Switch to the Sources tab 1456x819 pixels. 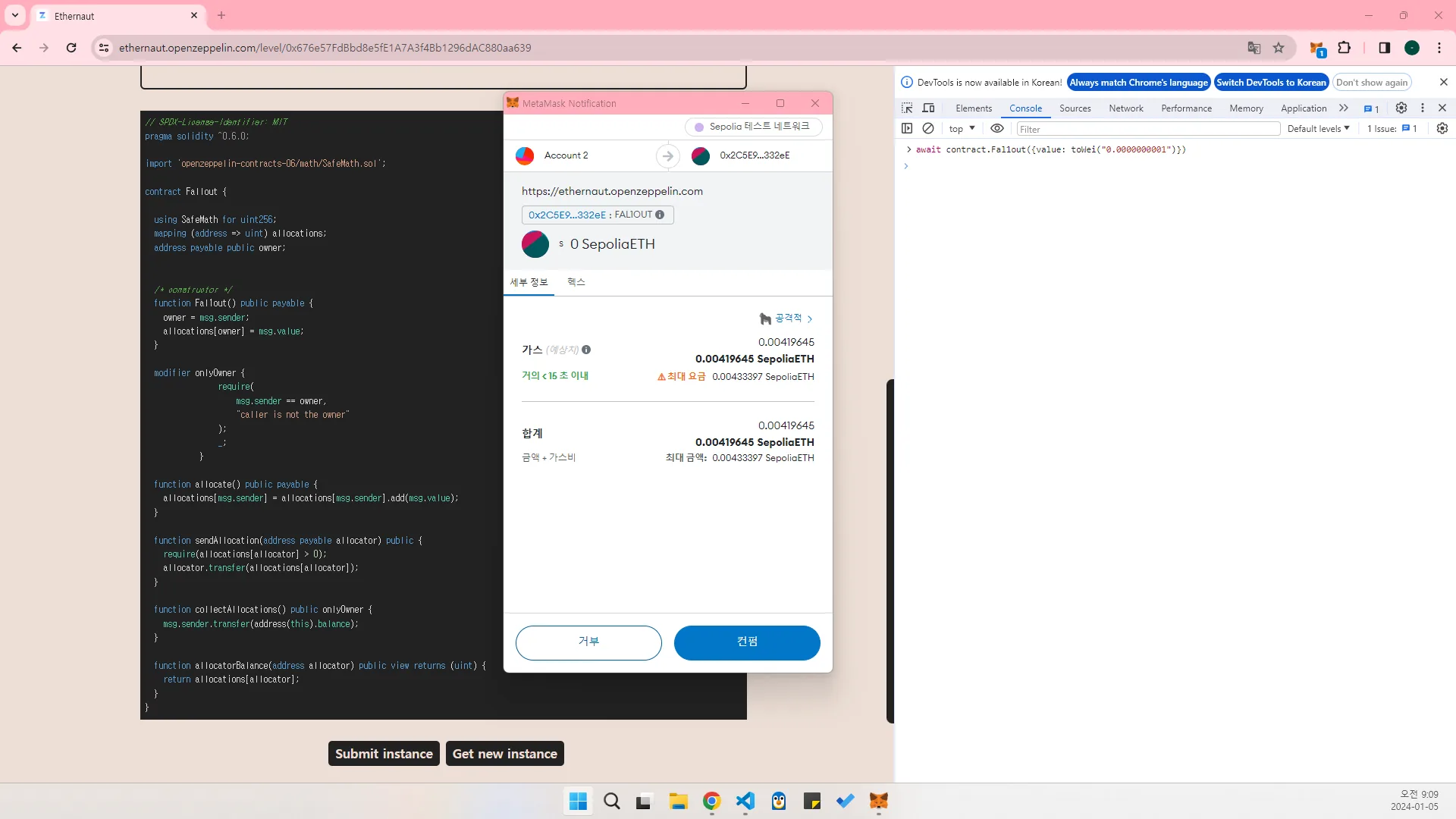[1075, 108]
